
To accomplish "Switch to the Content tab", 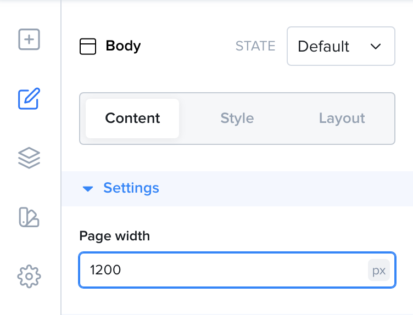I will click(x=132, y=119).
